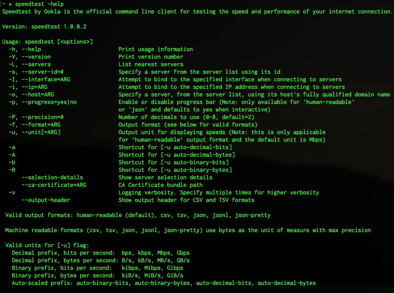Viewport: 394px width, 293px height.
Task: Click the '--format=ARG' option
Action: (41, 125)
